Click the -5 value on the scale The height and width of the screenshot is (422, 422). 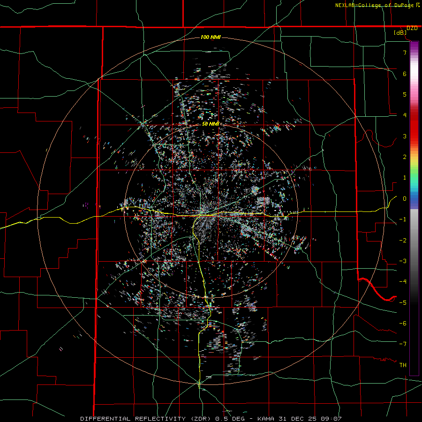(403, 303)
